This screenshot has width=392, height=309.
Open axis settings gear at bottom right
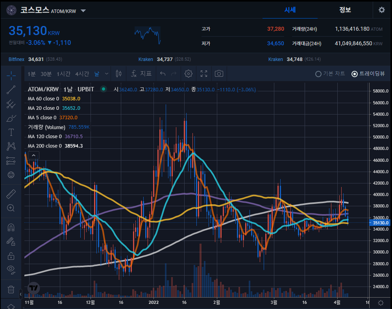[x=381, y=303]
